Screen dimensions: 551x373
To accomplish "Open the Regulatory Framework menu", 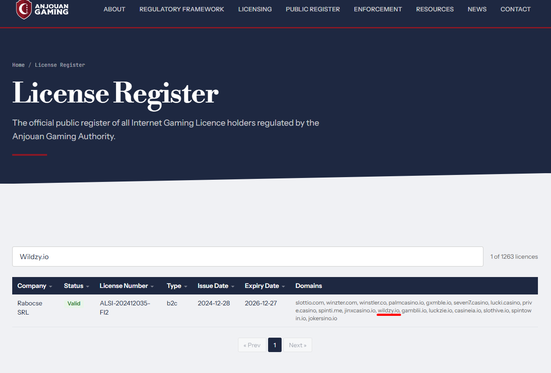I will [x=182, y=9].
